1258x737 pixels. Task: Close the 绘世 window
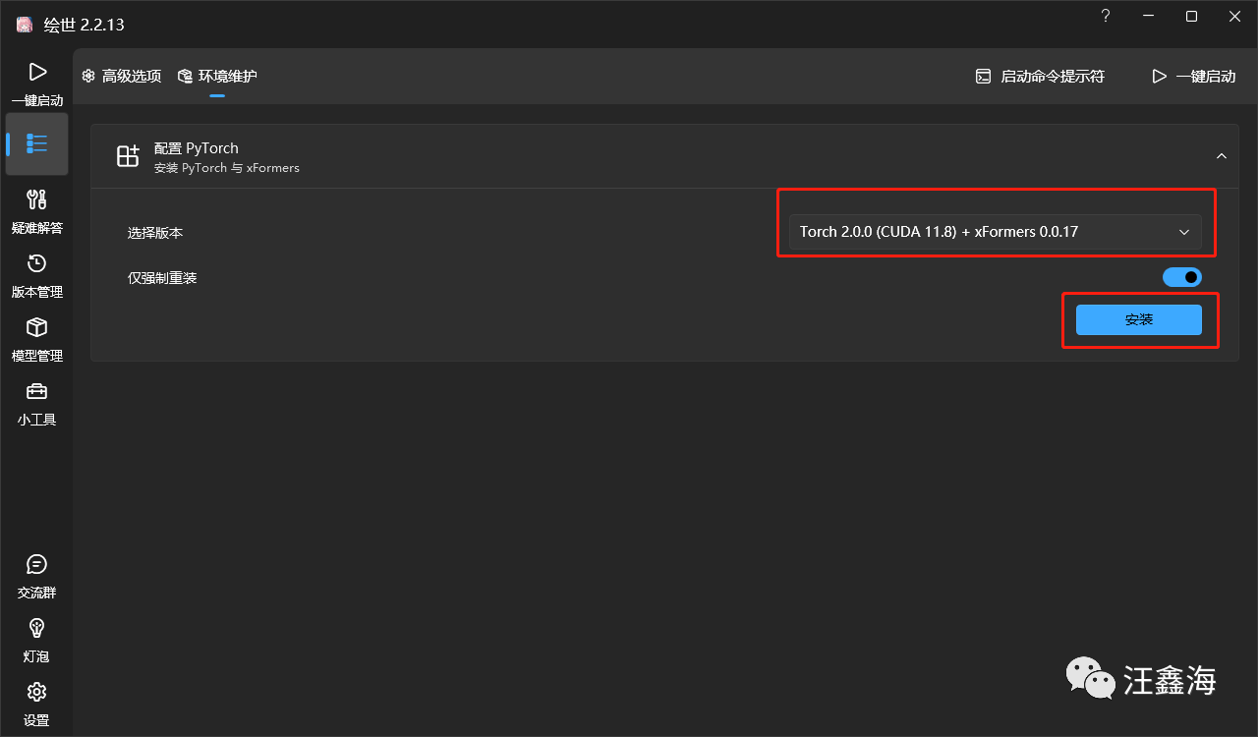coord(1235,17)
